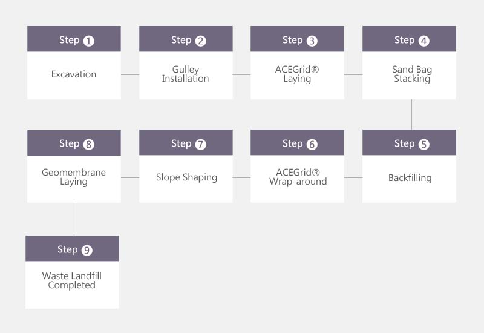This screenshot has height=333, width=484.
Task: Click the circled number 6 icon
Action: click(x=312, y=144)
